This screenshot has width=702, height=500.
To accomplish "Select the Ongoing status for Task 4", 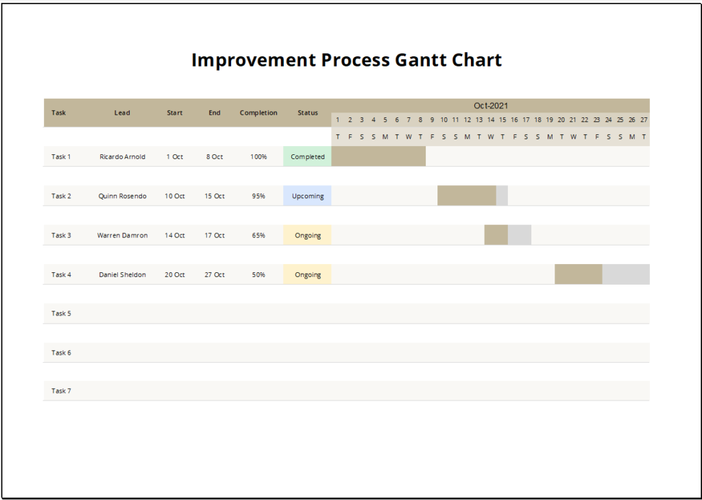I will point(306,274).
